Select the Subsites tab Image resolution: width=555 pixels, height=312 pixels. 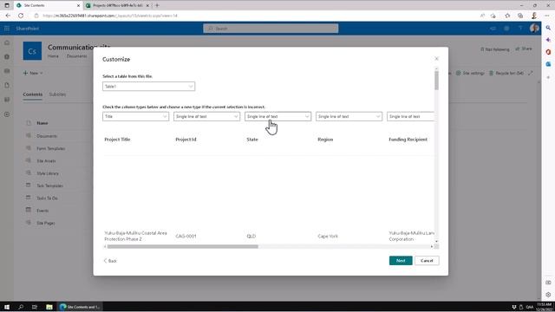57,94
